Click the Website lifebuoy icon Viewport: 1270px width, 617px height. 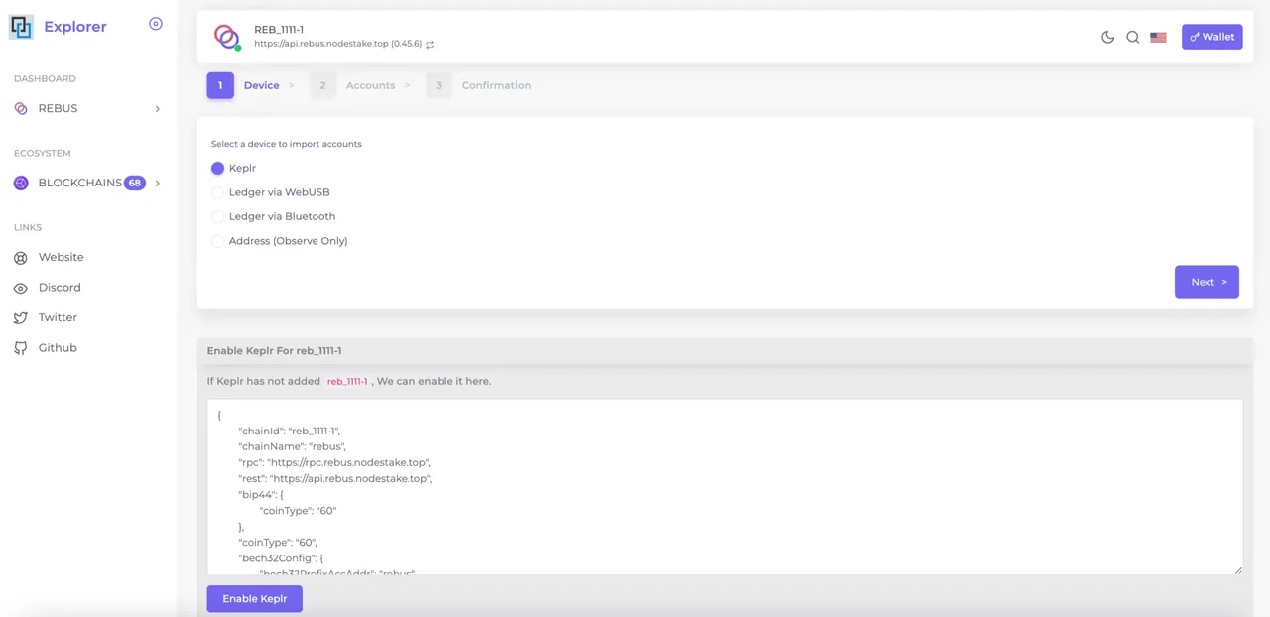coord(21,257)
